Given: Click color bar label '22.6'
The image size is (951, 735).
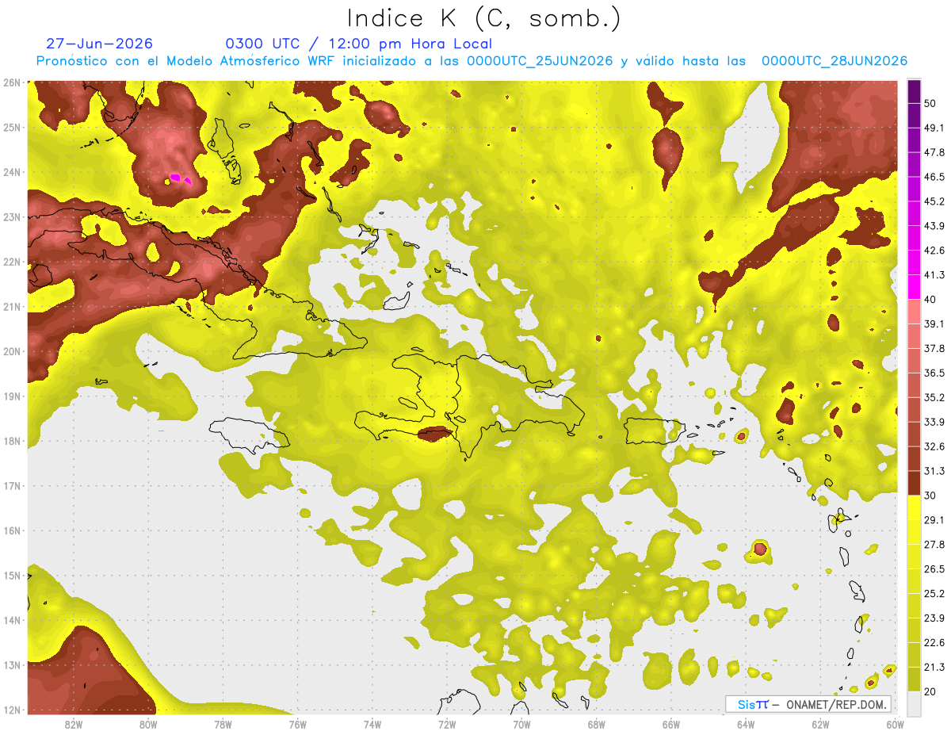Looking at the screenshot, I should coord(934,642).
